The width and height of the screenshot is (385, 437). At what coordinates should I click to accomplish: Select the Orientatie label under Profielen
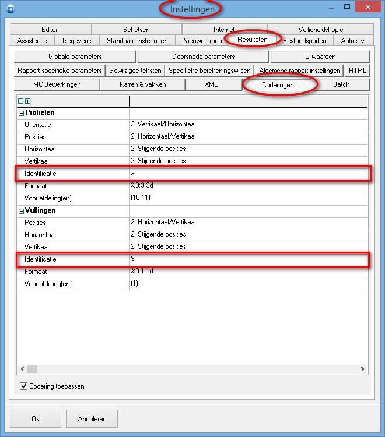pos(38,125)
